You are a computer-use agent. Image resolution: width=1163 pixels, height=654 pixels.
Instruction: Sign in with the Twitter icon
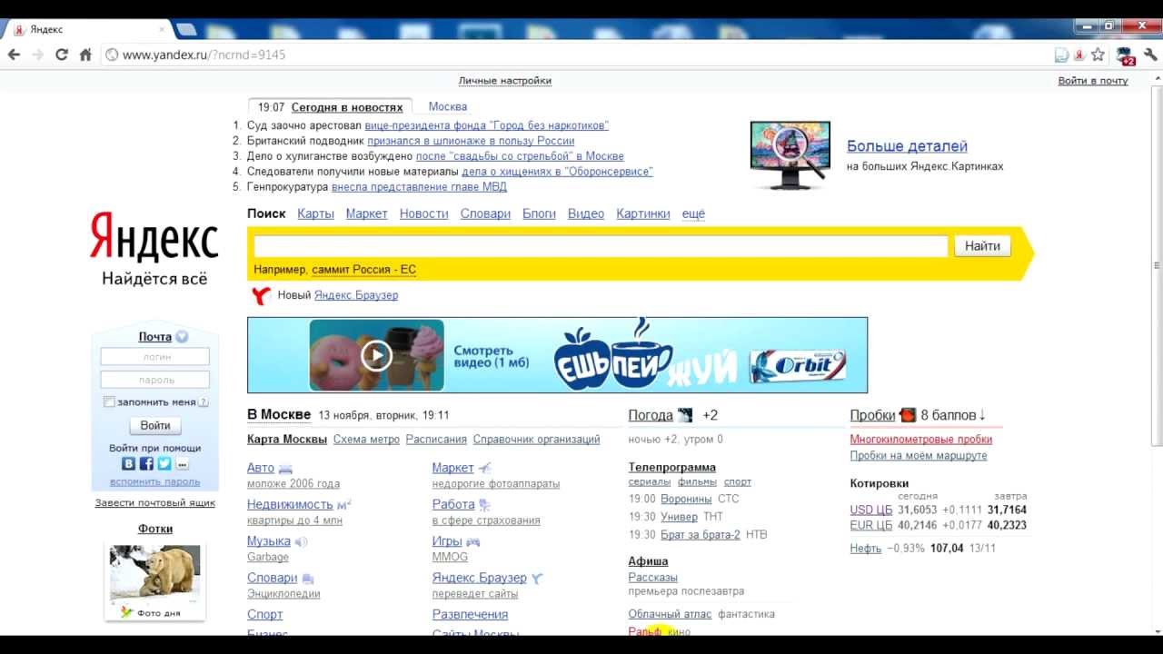164,463
